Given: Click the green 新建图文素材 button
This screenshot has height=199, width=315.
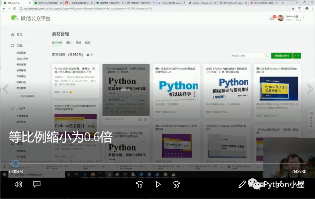Looking at the screenshot, I should click(282, 56).
